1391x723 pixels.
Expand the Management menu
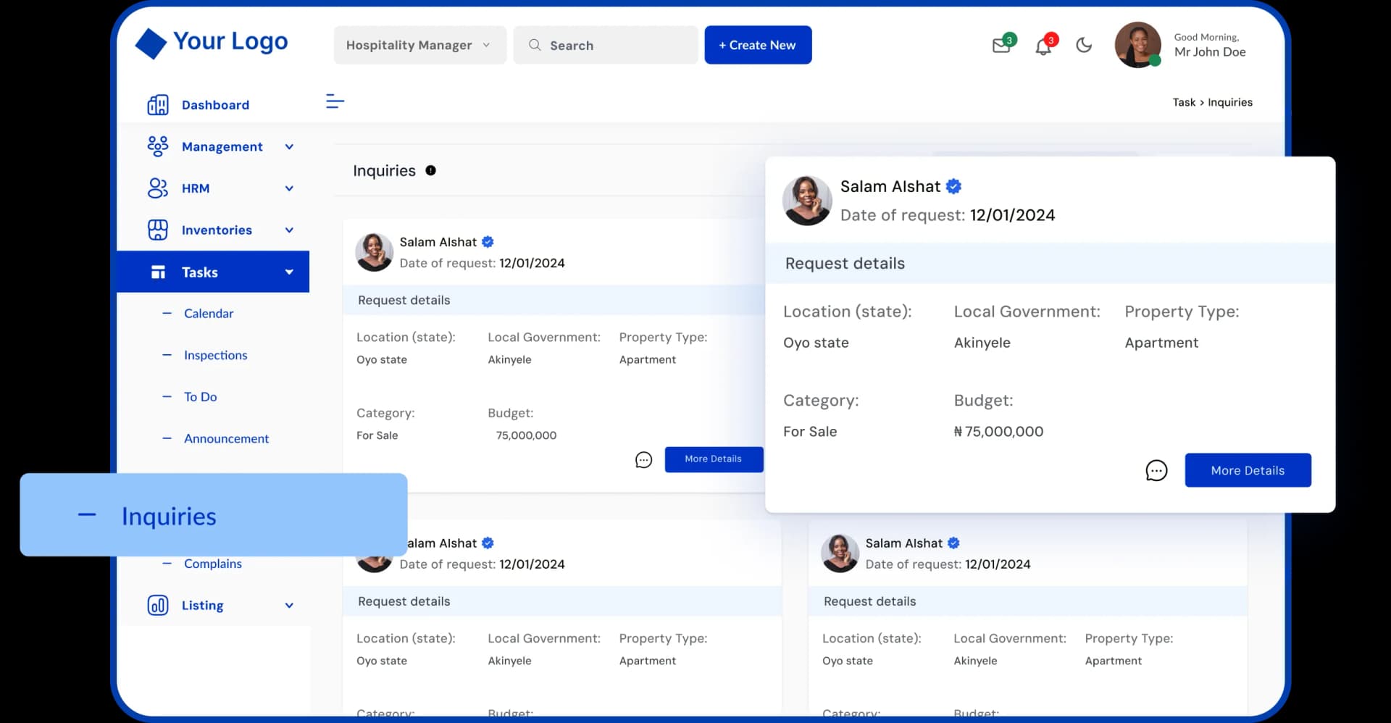289,146
